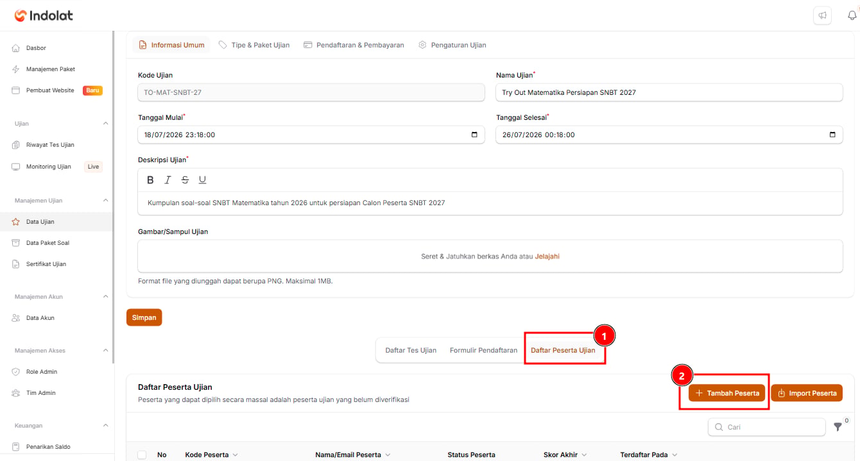Click the cover image drop zone

tap(490, 256)
